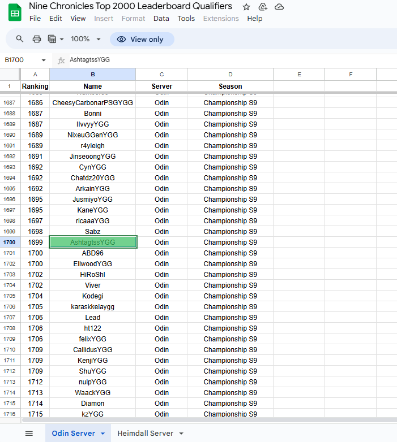
Task: Open the Help menu
Action: tap(255, 19)
